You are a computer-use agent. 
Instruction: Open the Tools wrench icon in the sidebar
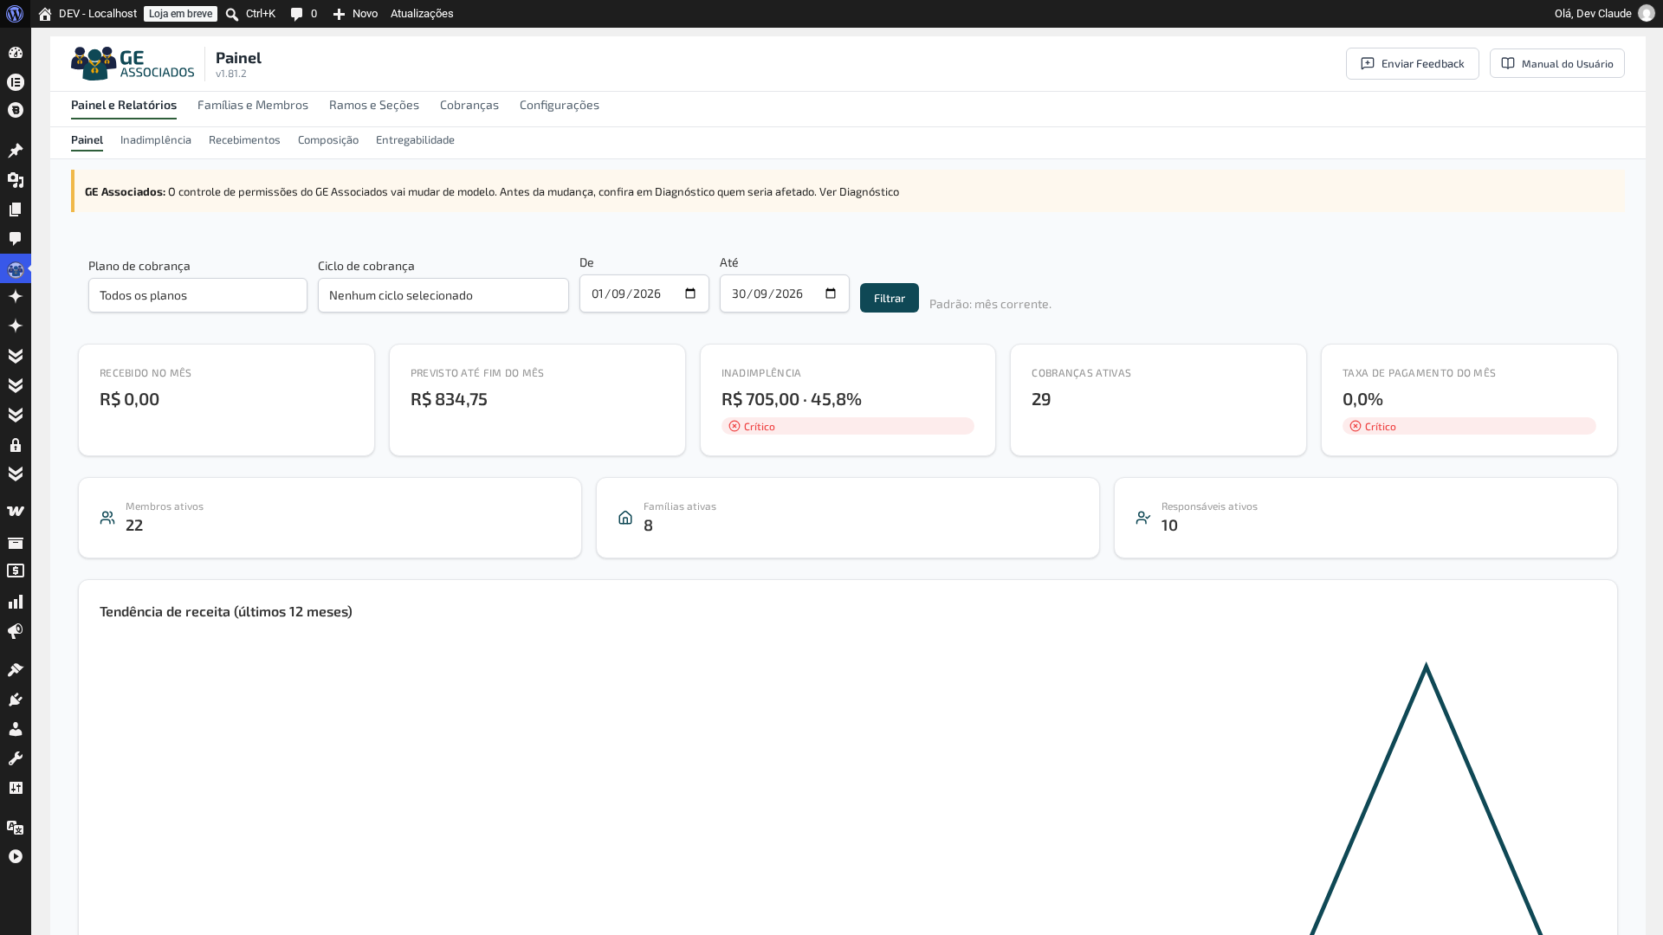coord(16,758)
